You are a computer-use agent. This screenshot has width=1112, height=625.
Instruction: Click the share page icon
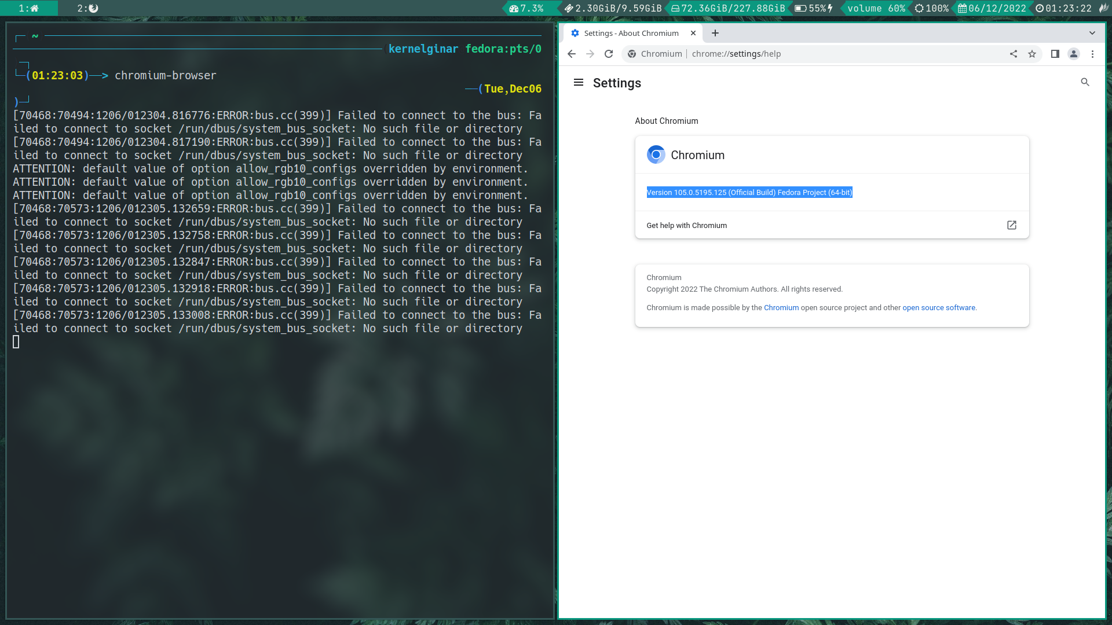1014,54
